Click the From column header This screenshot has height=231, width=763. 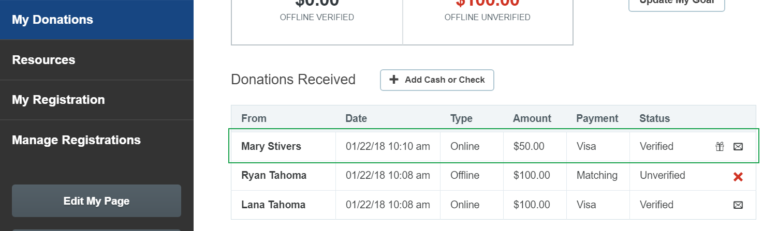tap(254, 118)
